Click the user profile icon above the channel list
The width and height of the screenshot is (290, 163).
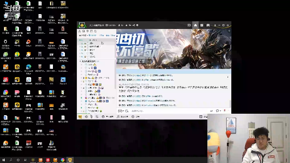(80, 31)
